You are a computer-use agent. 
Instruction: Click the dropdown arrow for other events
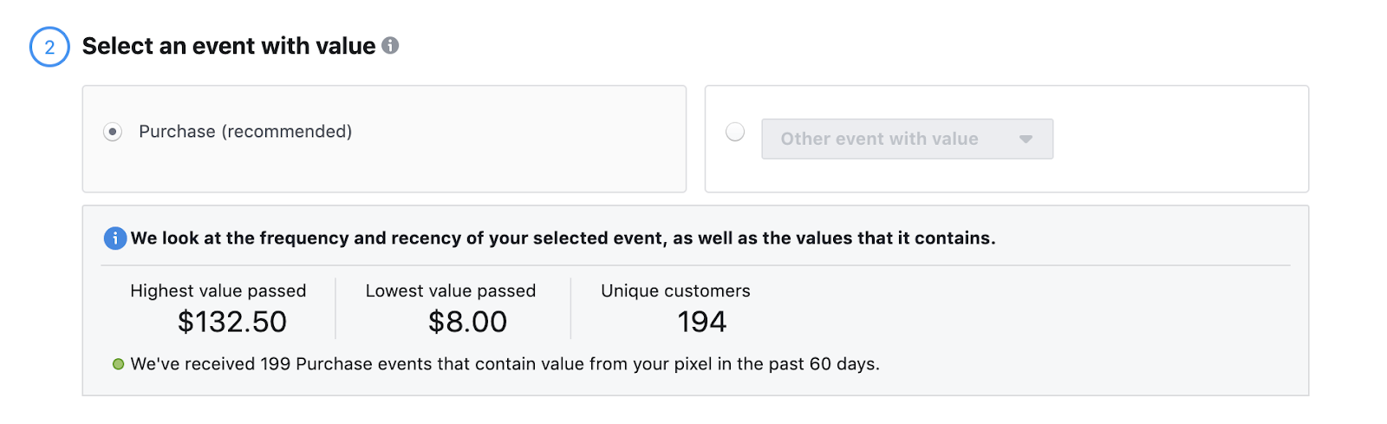1026,139
